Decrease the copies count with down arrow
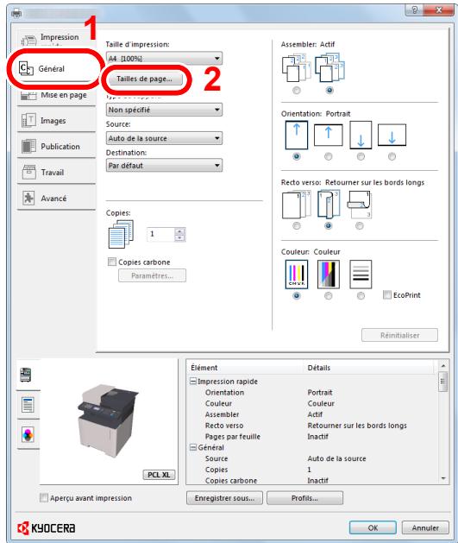This screenshot has height=543, width=458. click(180, 238)
